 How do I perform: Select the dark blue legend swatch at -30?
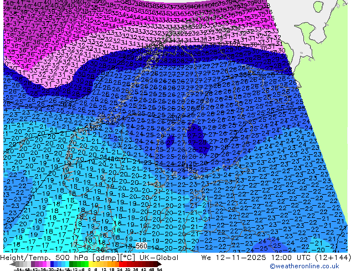click(x=52, y=264)
